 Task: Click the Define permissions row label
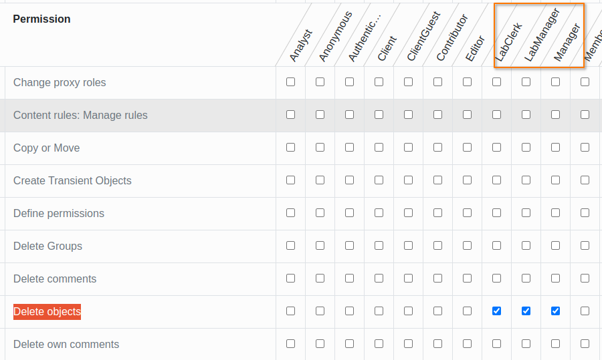(x=59, y=214)
